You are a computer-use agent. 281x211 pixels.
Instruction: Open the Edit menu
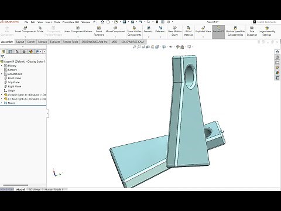coord(33,22)
